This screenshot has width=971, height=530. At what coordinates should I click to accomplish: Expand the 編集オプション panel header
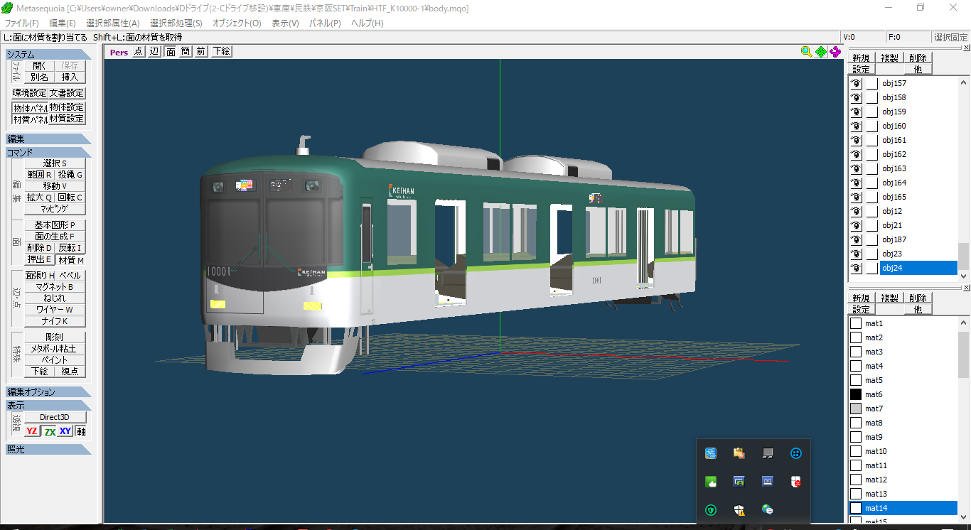coord(48,392)
